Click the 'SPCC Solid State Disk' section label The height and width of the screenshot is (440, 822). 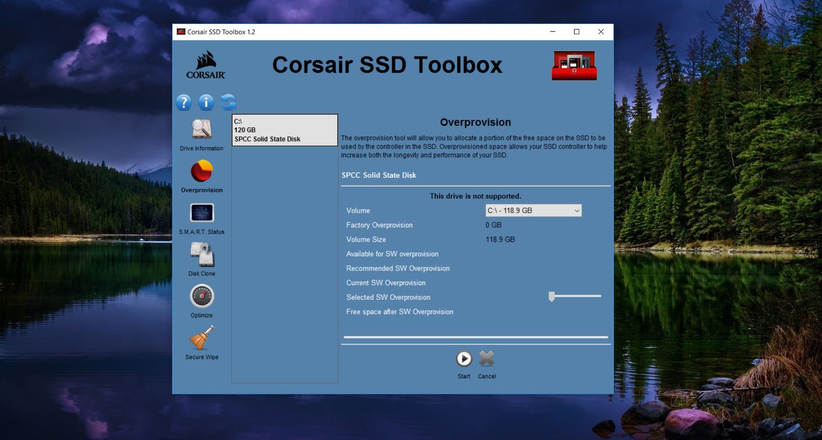[379, 175]
